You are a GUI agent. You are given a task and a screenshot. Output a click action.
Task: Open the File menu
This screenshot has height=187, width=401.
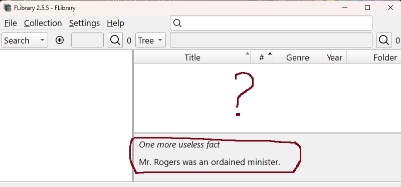(11, 23)
